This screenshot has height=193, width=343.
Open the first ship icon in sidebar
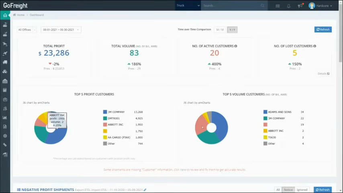5,25
